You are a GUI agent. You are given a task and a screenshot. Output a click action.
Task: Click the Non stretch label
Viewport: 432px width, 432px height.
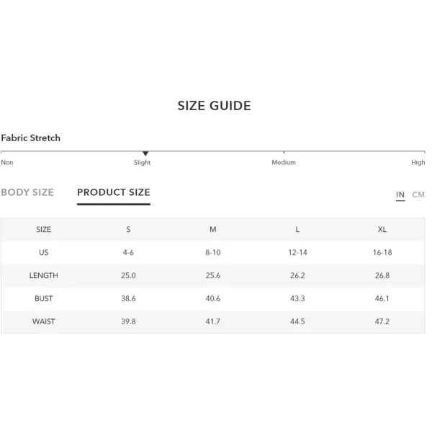point(7,162)
